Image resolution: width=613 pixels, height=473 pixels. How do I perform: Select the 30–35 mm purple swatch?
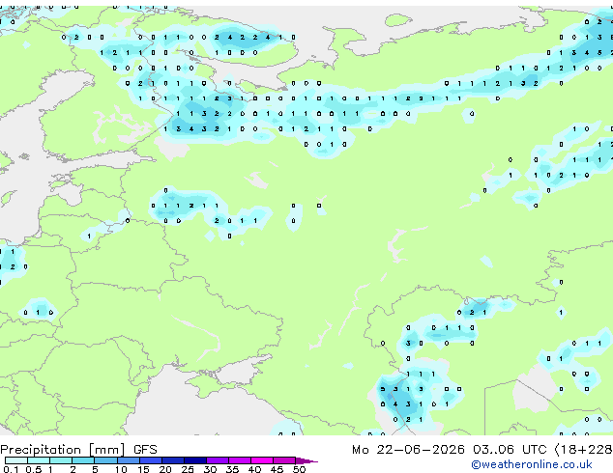coord(218,460)
